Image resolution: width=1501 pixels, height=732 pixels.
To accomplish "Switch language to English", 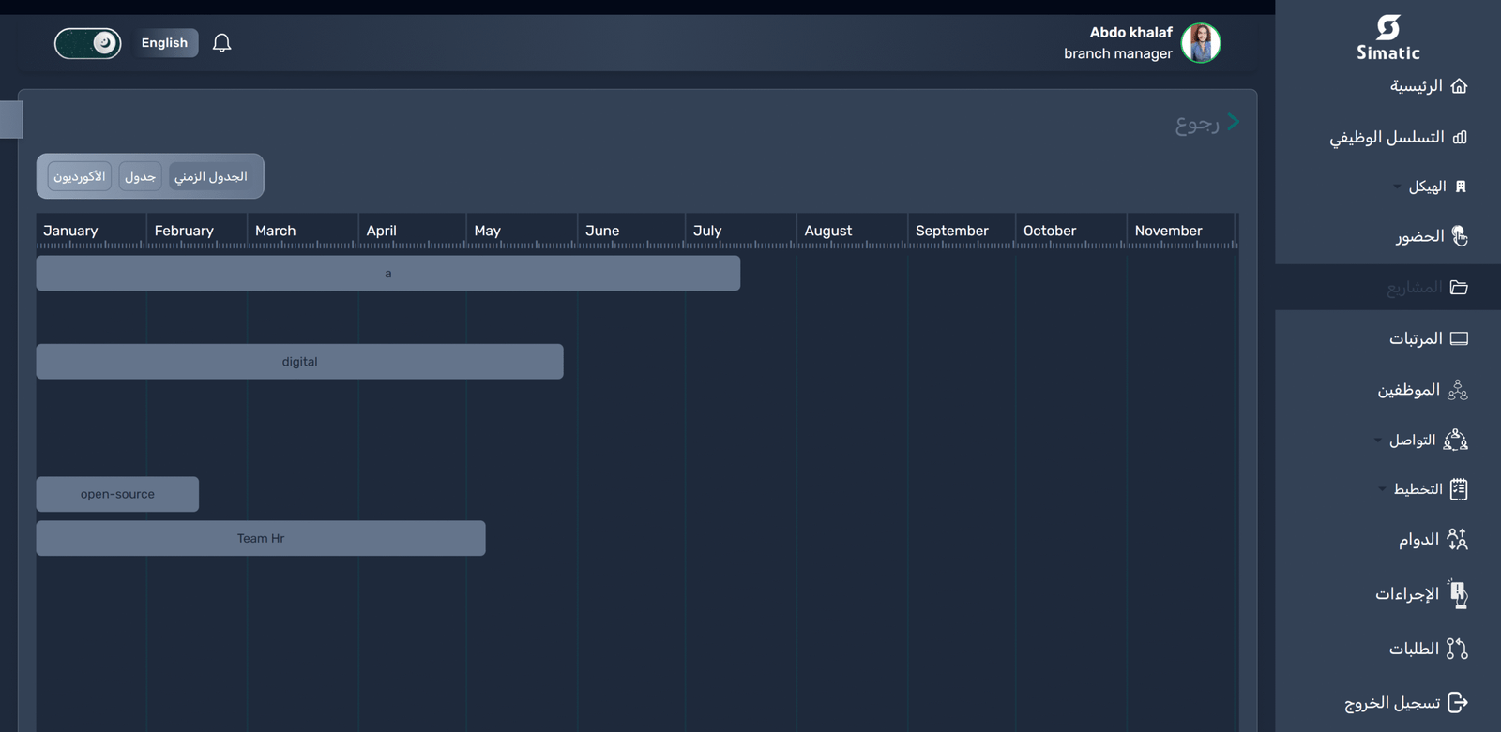I will tap(164, 43).
